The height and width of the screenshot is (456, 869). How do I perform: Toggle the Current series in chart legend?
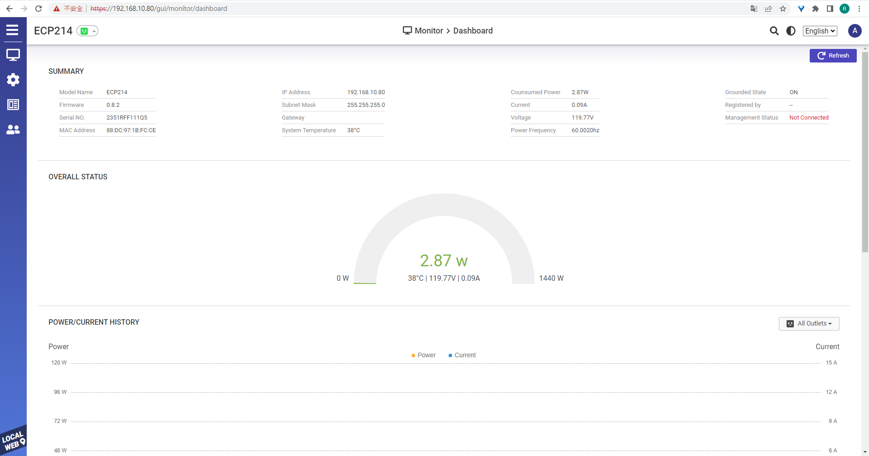[462, 355]
